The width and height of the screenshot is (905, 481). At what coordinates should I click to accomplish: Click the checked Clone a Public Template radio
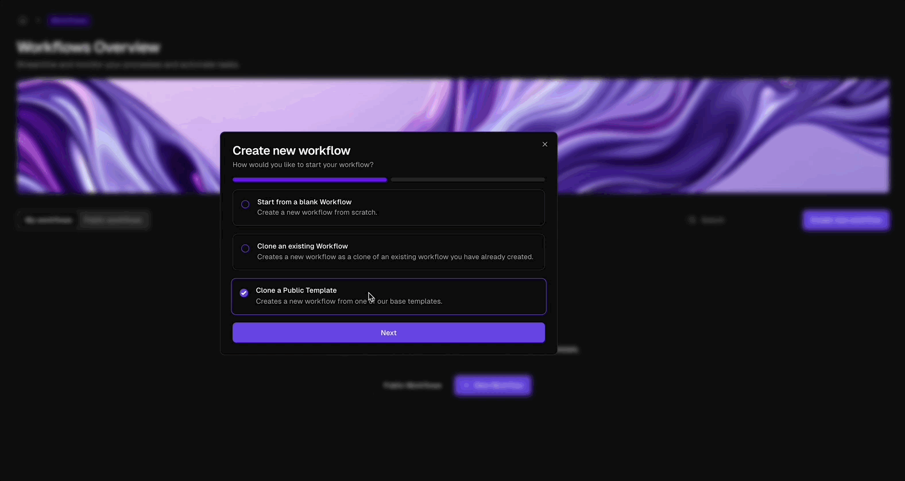(x=244, y=293)
